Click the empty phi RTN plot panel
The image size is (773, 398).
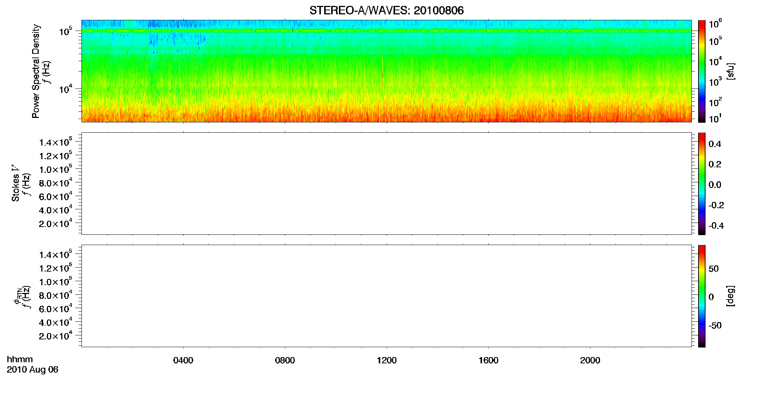[x=386, y=296]
